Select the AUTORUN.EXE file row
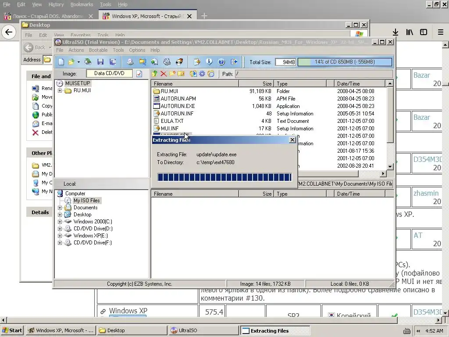Image resolution: width=449 pixels, height=337 pixels. pos(269,106)
